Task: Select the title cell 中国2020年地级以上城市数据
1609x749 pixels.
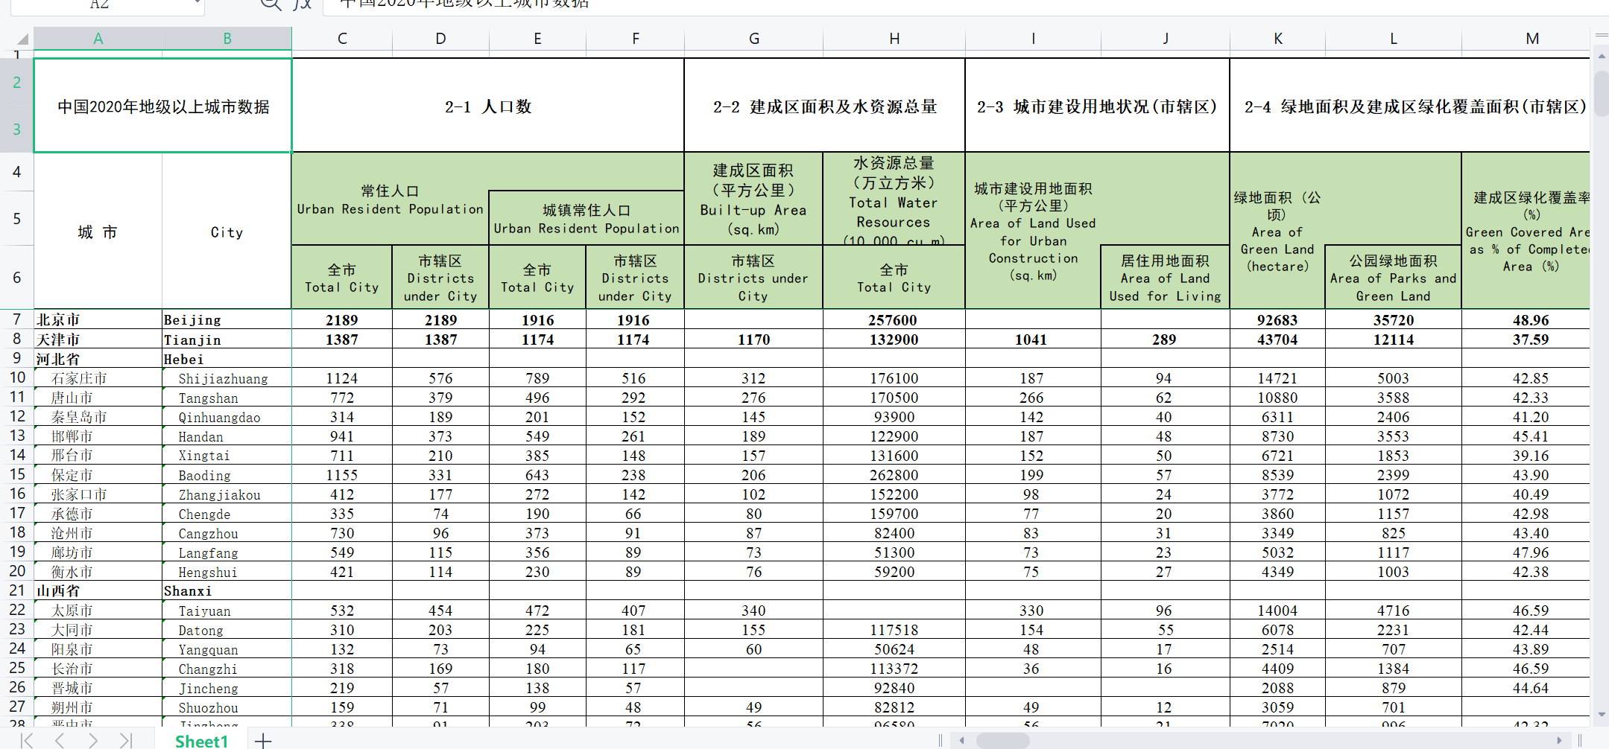Action: [163, 106]
